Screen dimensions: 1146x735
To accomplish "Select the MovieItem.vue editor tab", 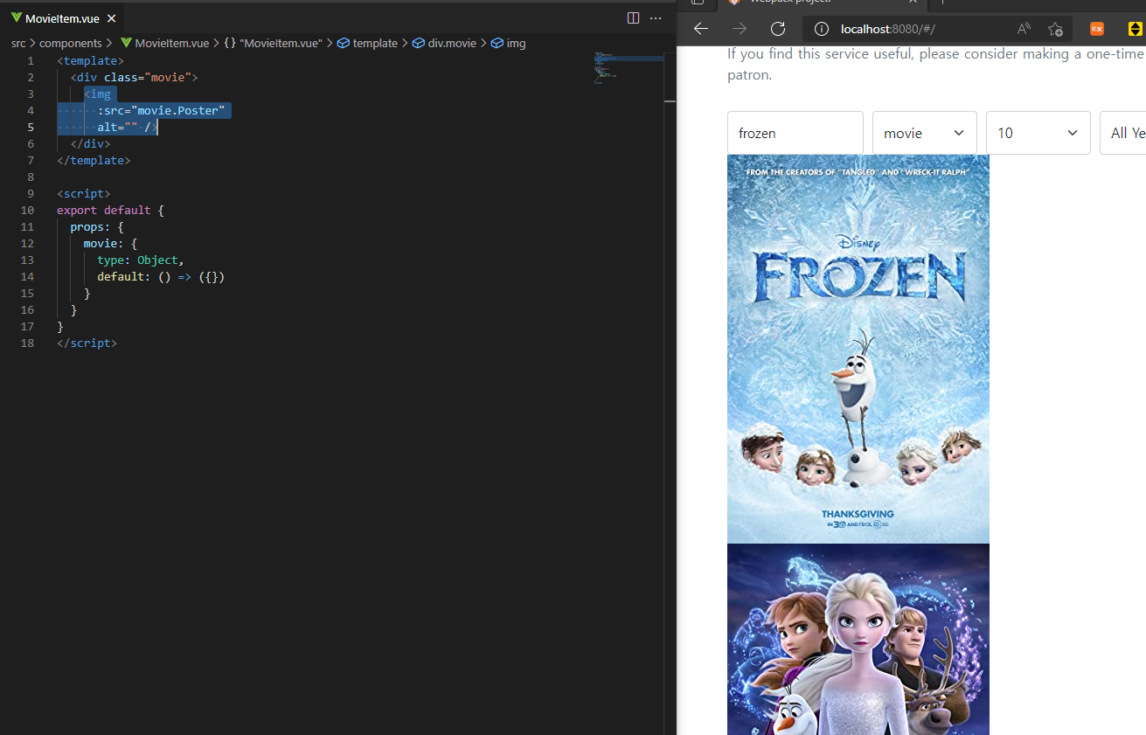I will pos(62,18).
